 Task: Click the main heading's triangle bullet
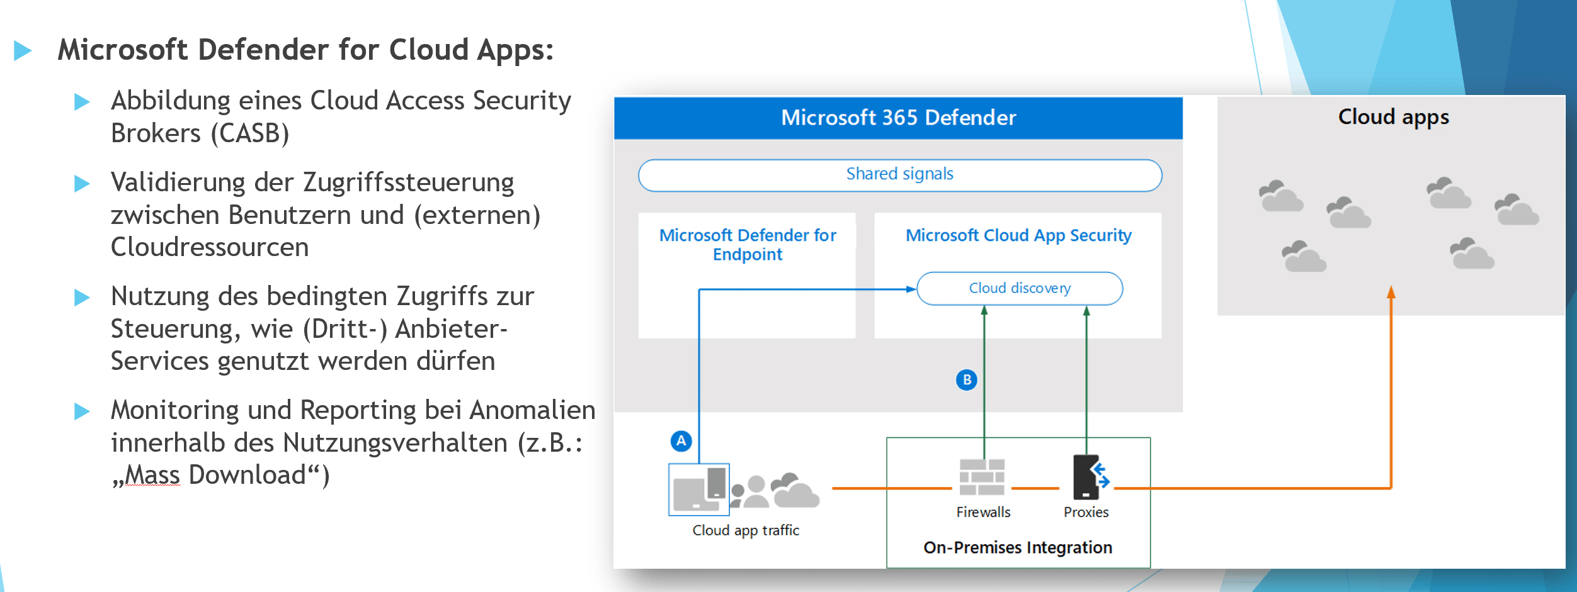(23, 50)
